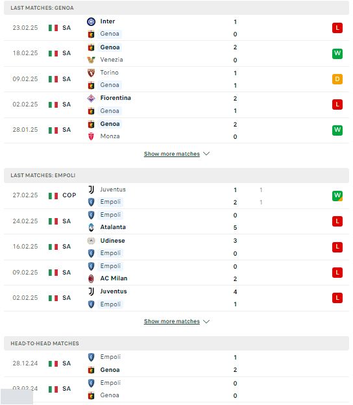Click Show more matches link under Empoli
The height and width of the screenshot is (405, 353).
point(172,321)
